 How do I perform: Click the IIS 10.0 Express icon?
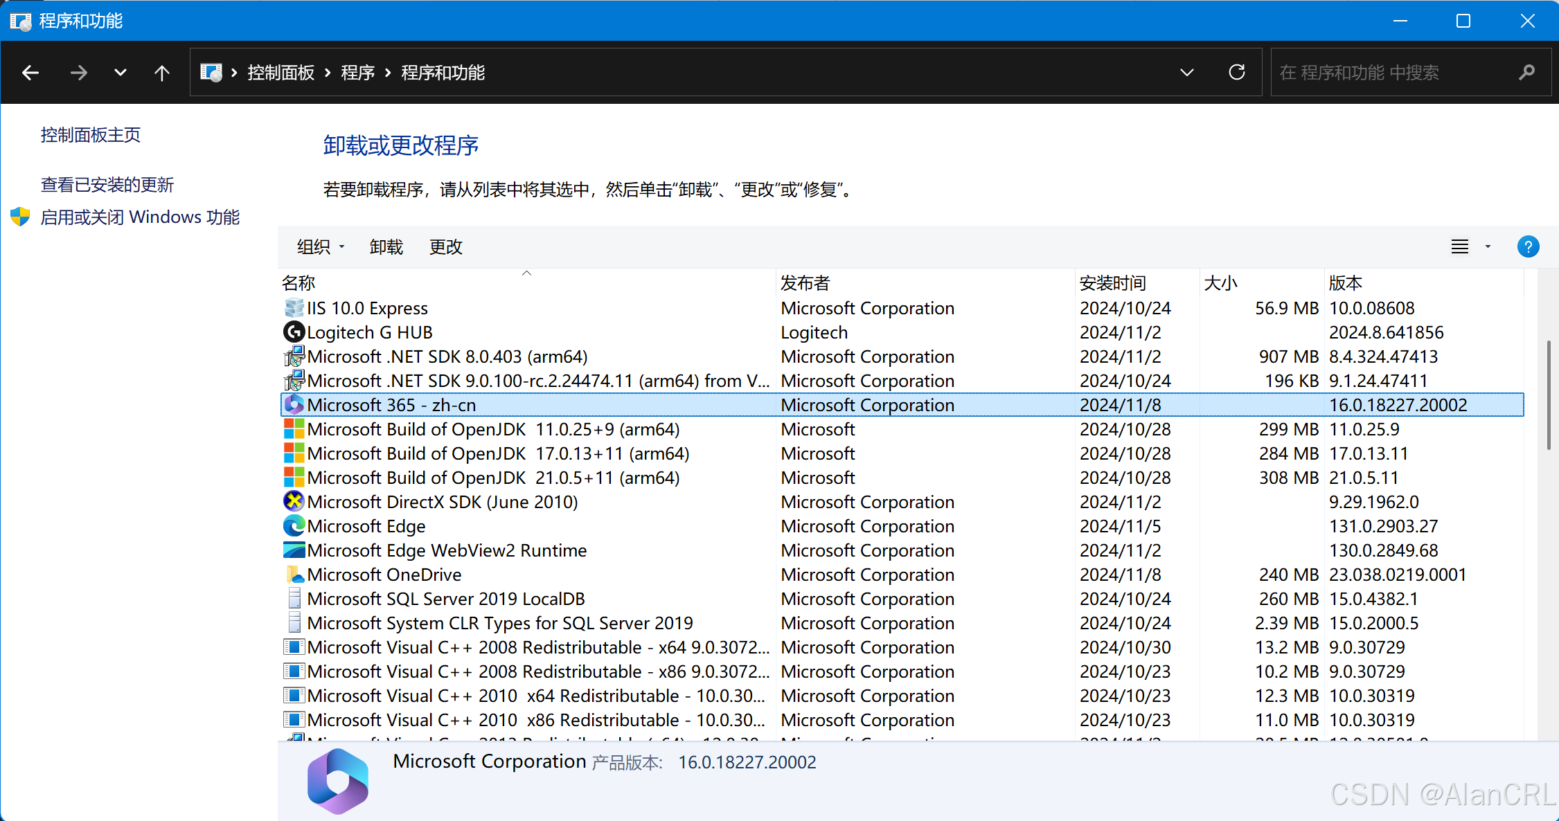[x=294, y=307]
